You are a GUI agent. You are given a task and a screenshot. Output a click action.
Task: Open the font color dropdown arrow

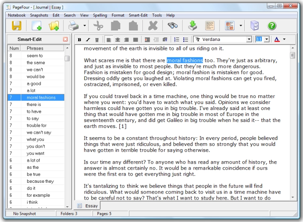284,39
